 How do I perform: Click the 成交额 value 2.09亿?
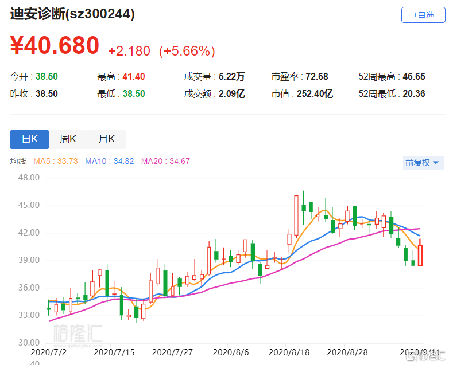click(231, 93)
